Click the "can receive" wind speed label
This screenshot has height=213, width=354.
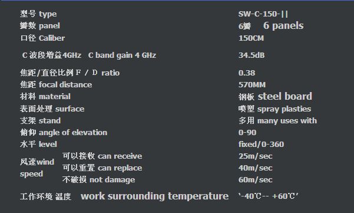pos(120,156)
